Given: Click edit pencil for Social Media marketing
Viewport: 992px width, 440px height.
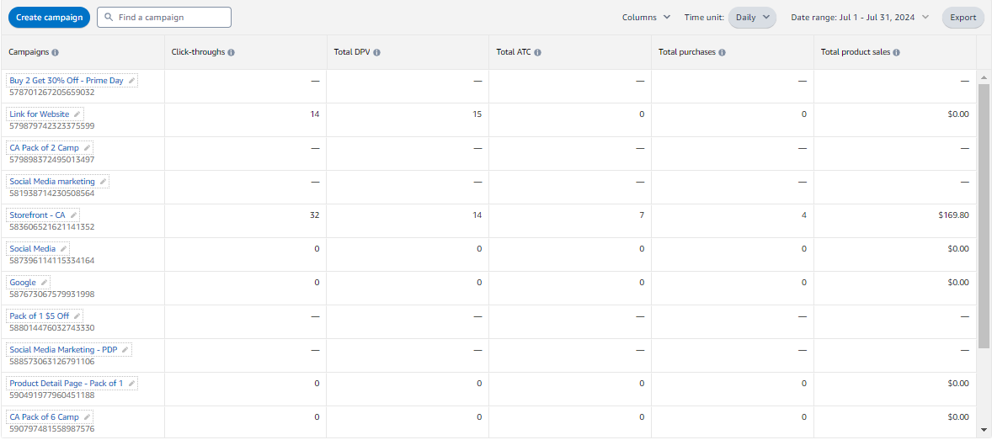Looking at the screenshot, I should tap(104, 182).
